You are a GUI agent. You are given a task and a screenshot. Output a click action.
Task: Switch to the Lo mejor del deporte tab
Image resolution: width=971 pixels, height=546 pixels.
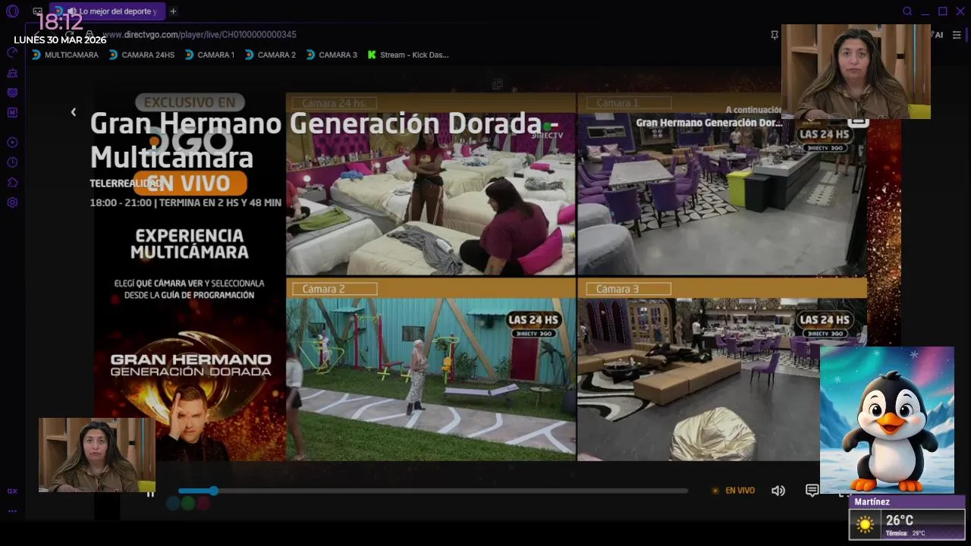[x=108, y=11]
